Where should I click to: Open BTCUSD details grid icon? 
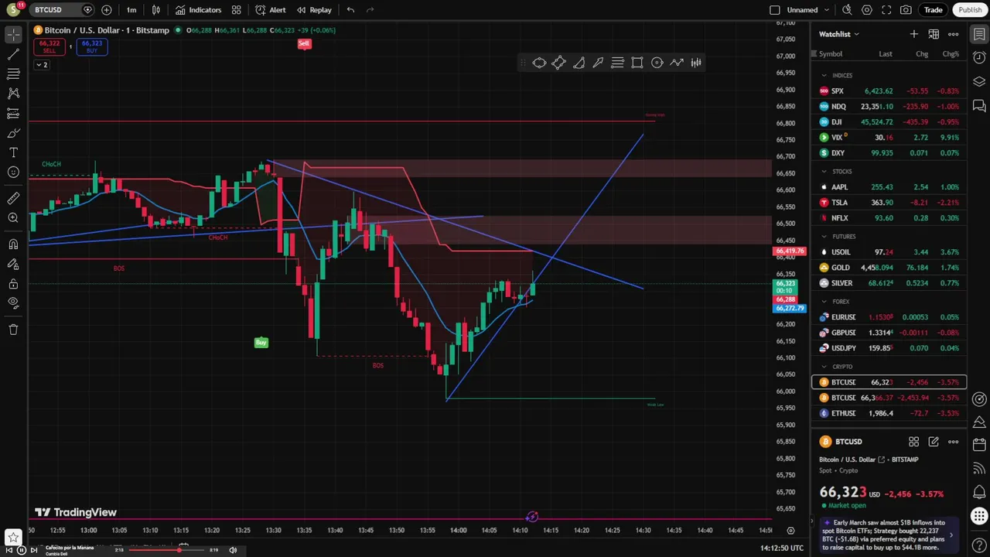click(x=913, y=442)
